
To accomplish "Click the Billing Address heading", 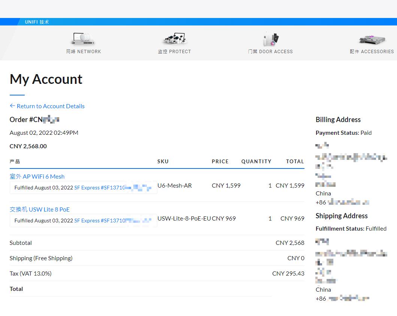I will coord(338,119).
